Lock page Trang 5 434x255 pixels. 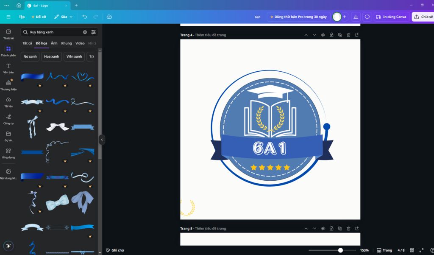pos(331,228)
